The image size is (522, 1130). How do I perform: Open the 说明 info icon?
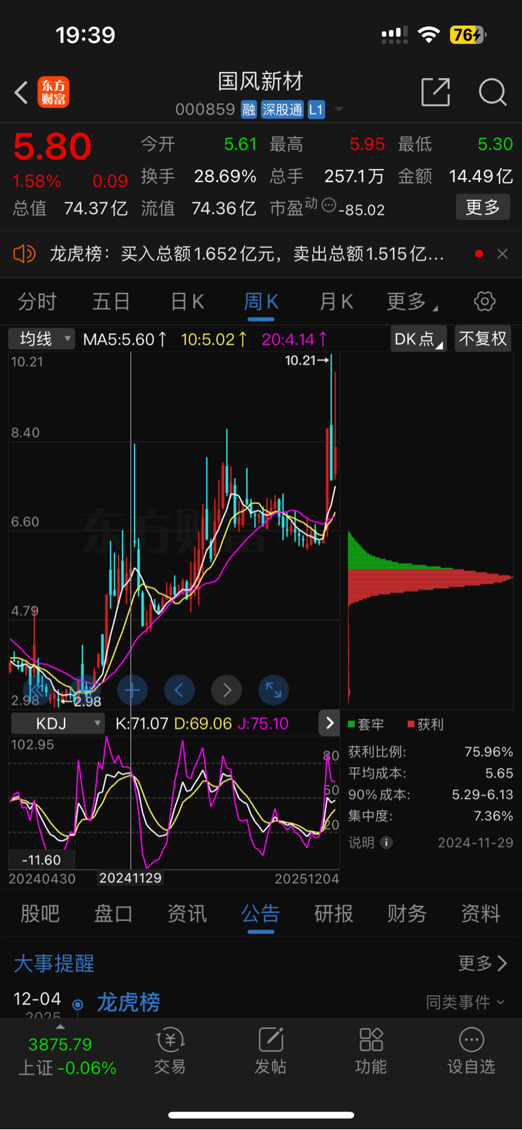[x=386, y=843]
